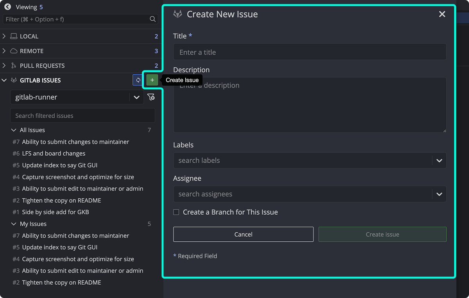Screen dimensions: 469x298
Task: Open the issues filter funnel icon
Action: [151, 97]
